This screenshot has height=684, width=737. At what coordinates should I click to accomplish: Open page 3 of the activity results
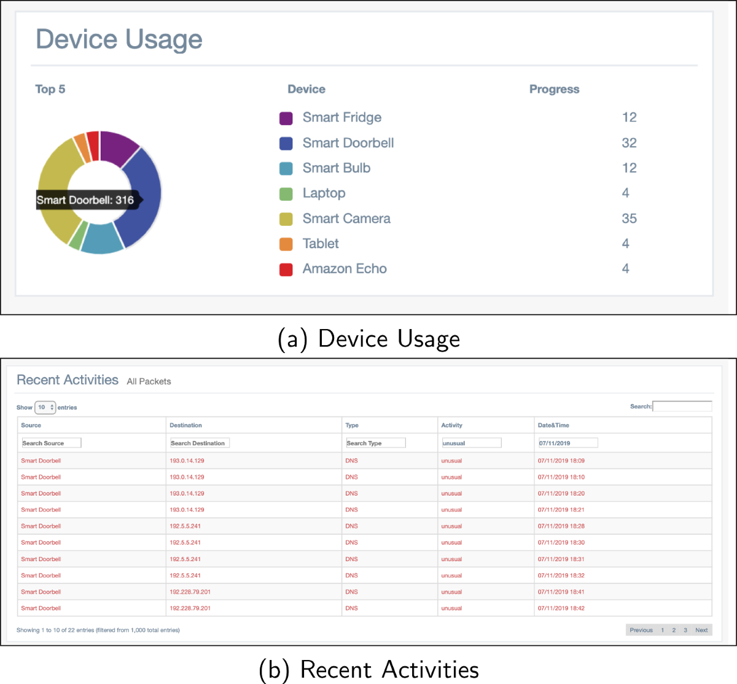click(x=685, y=630)
